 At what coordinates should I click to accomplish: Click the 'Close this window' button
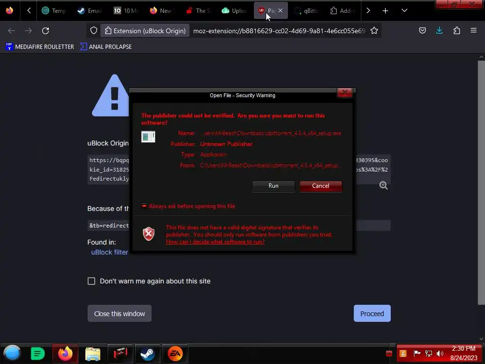tap(119, 314)
